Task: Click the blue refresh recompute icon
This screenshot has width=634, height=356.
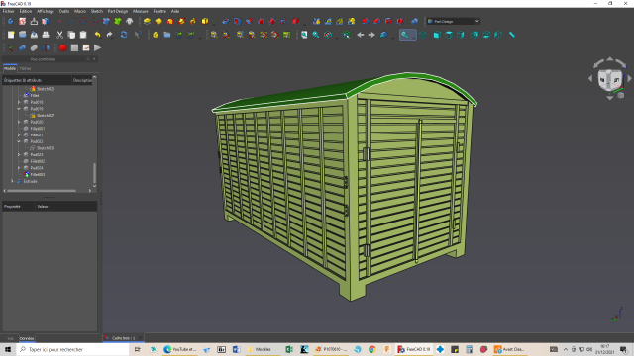Action: pos(124,35)
